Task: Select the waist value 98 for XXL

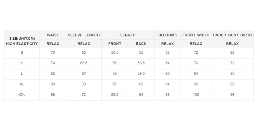Action: click(53, 95)
